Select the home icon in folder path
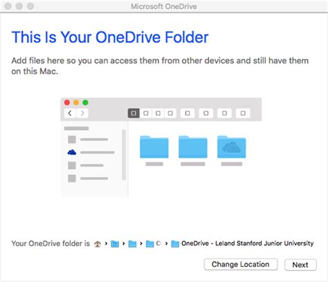The height and width of the screenshot is (282, 328). point(98,244)
